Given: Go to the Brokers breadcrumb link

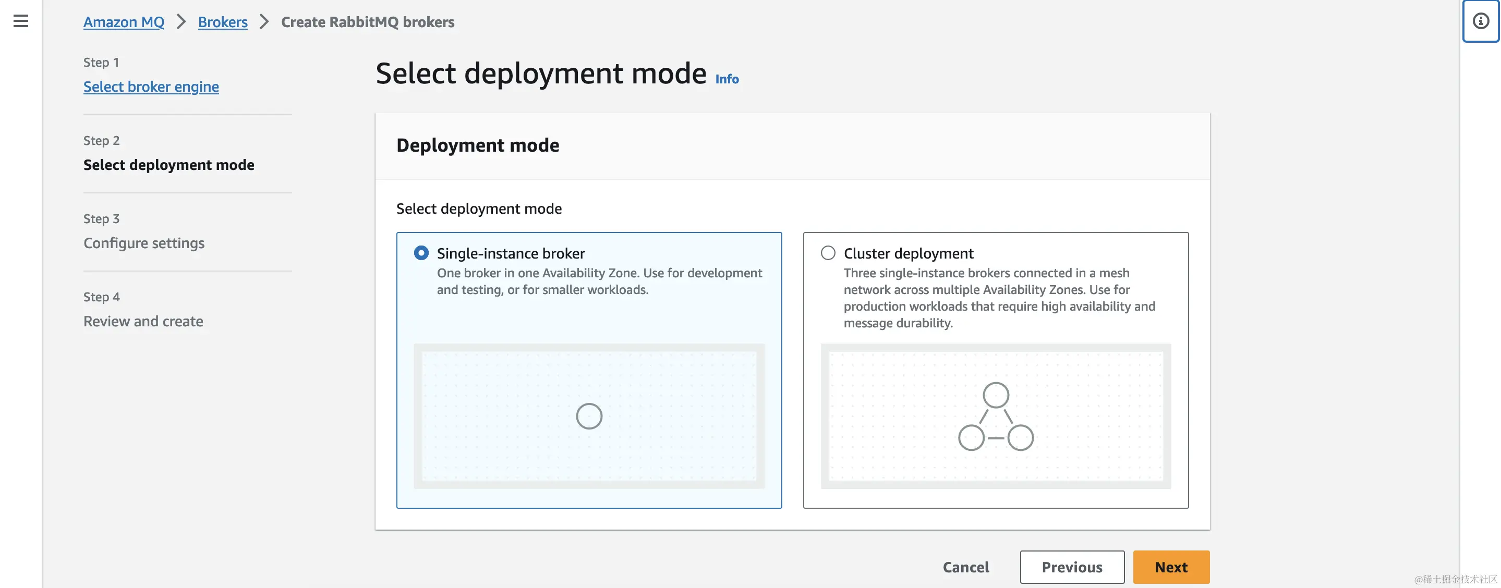Looking at the screenshot, I should 223,22.
